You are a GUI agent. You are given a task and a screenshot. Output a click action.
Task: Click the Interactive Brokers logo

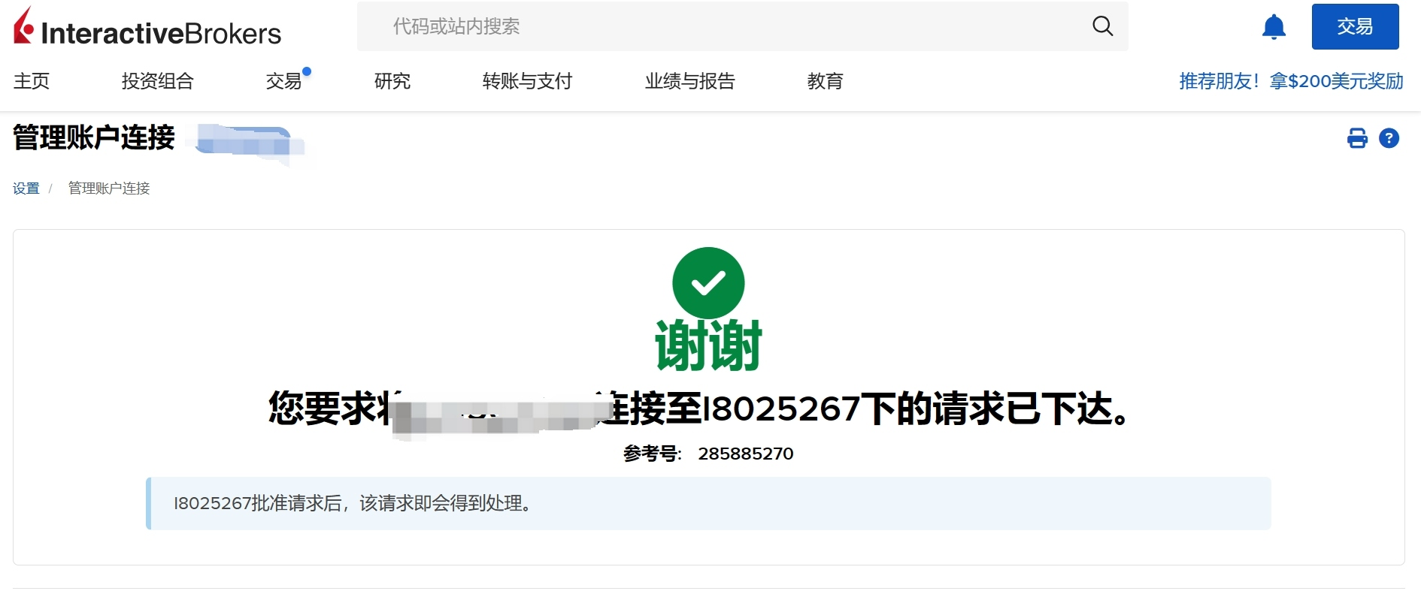pos(147,27)
